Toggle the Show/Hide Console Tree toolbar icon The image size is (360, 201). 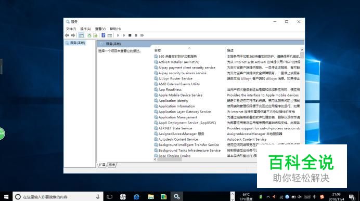[x=81, y=35]
